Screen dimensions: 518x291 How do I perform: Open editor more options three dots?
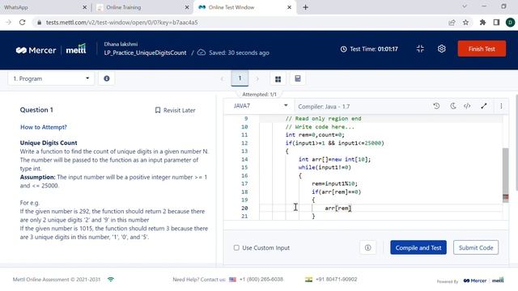click(501, 106)
